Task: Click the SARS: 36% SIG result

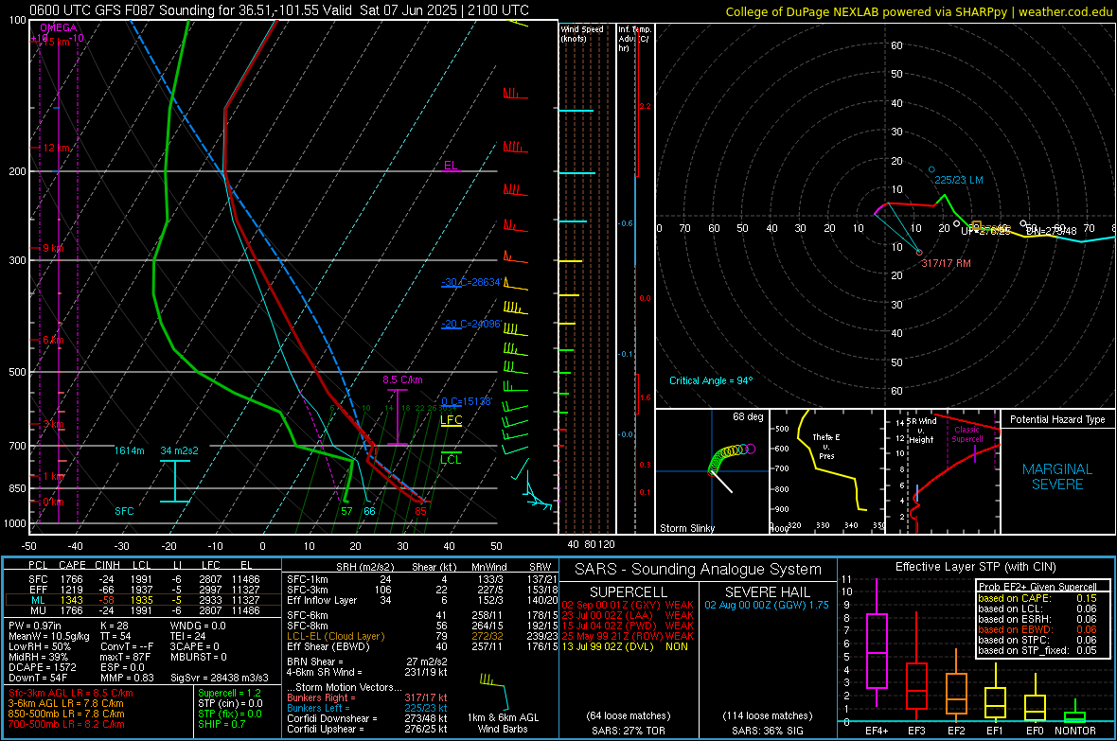Action: 767,731
